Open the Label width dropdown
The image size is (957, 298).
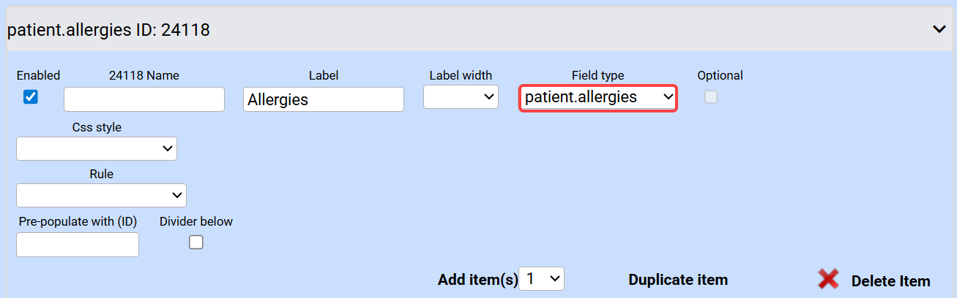pos(461,97)
